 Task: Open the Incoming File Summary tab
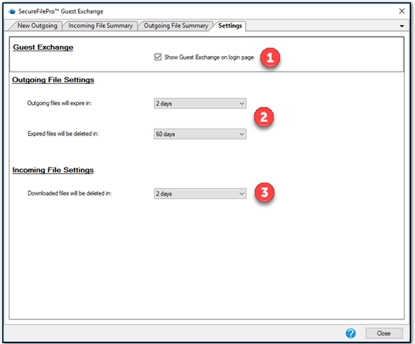pyautogui.click(x=101, y=26)
